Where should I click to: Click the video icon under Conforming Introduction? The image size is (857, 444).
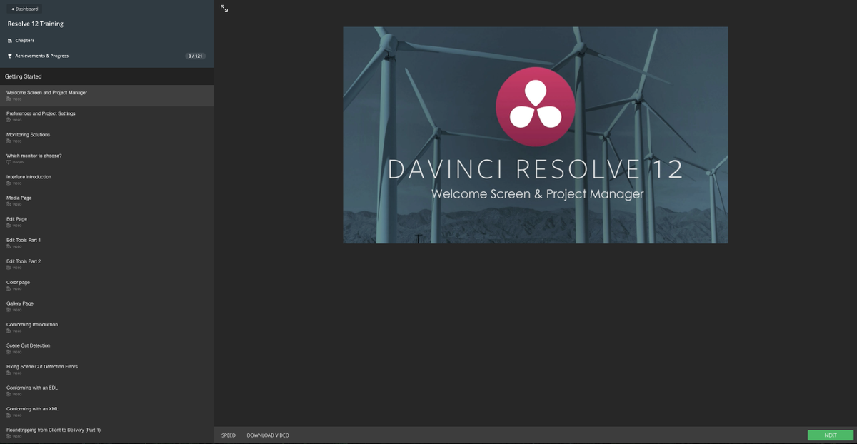pos(9,331)
